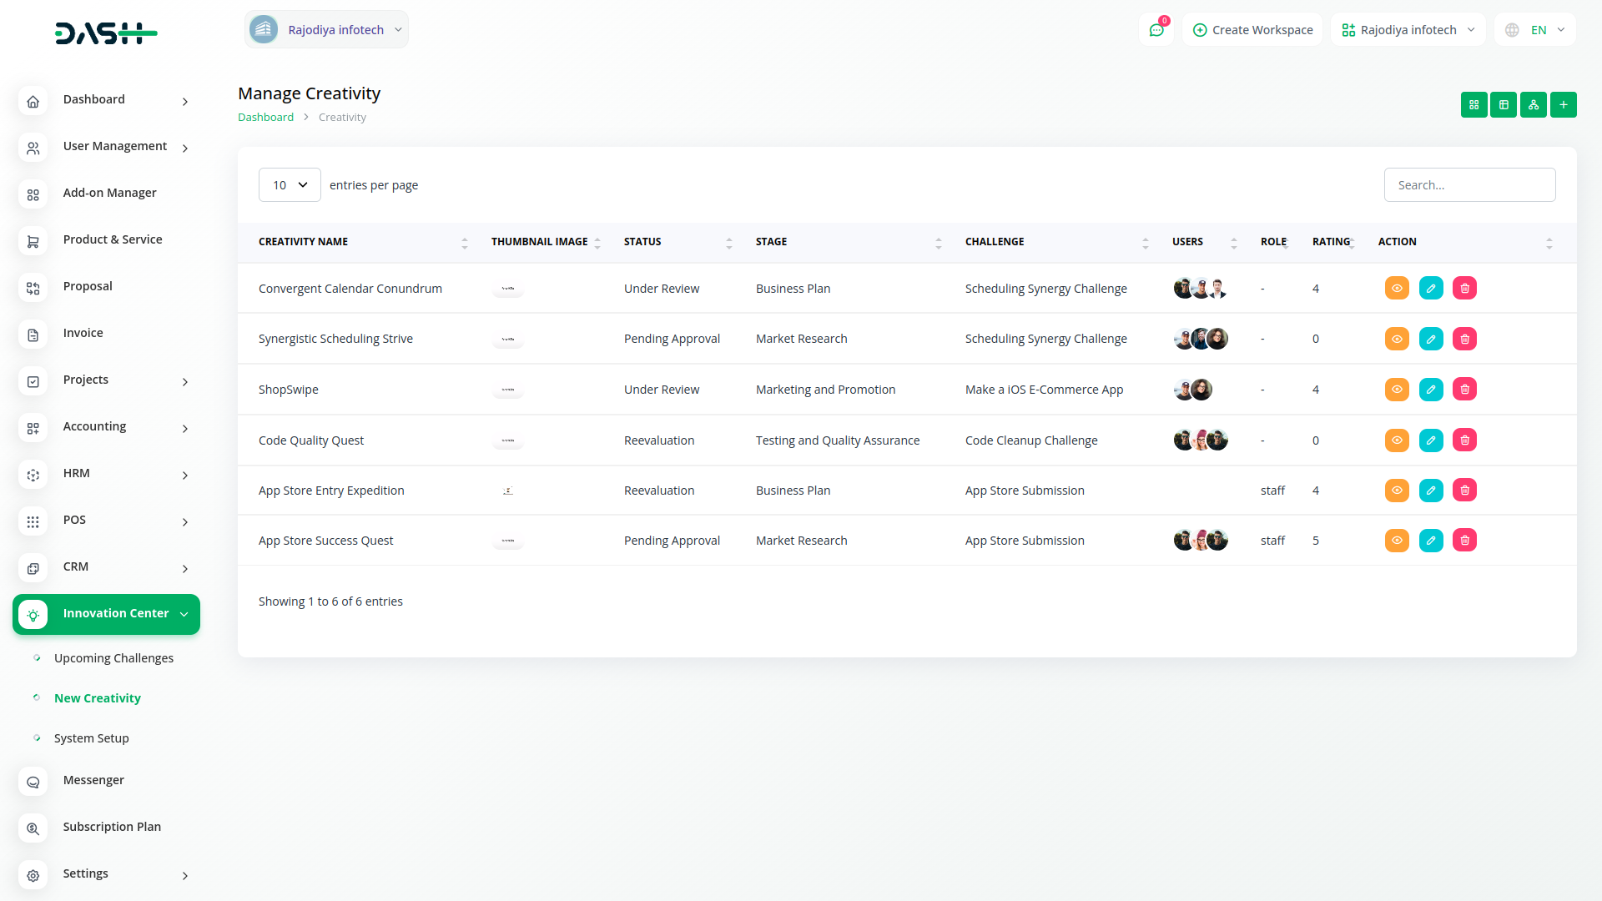Open Upcoming Challenges in sidebar

(x=113, y=658)
